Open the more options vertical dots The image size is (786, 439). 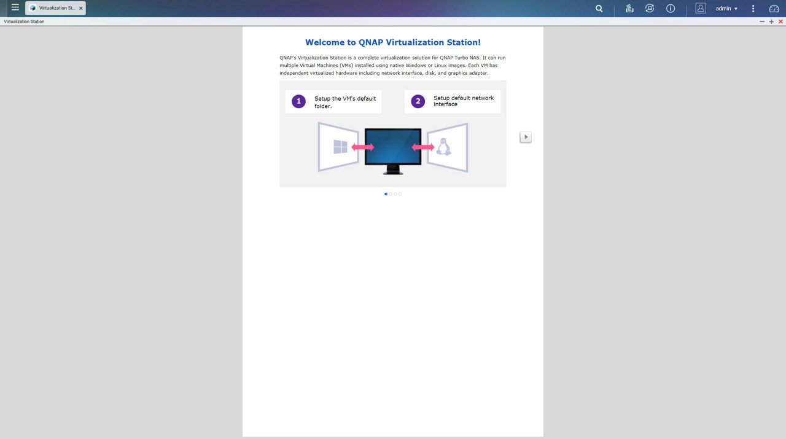pos(753,9)
